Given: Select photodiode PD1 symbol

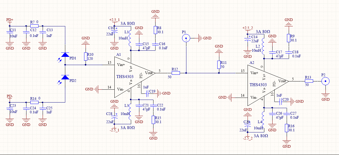Looking at the screenshot, I should point(65,54).
